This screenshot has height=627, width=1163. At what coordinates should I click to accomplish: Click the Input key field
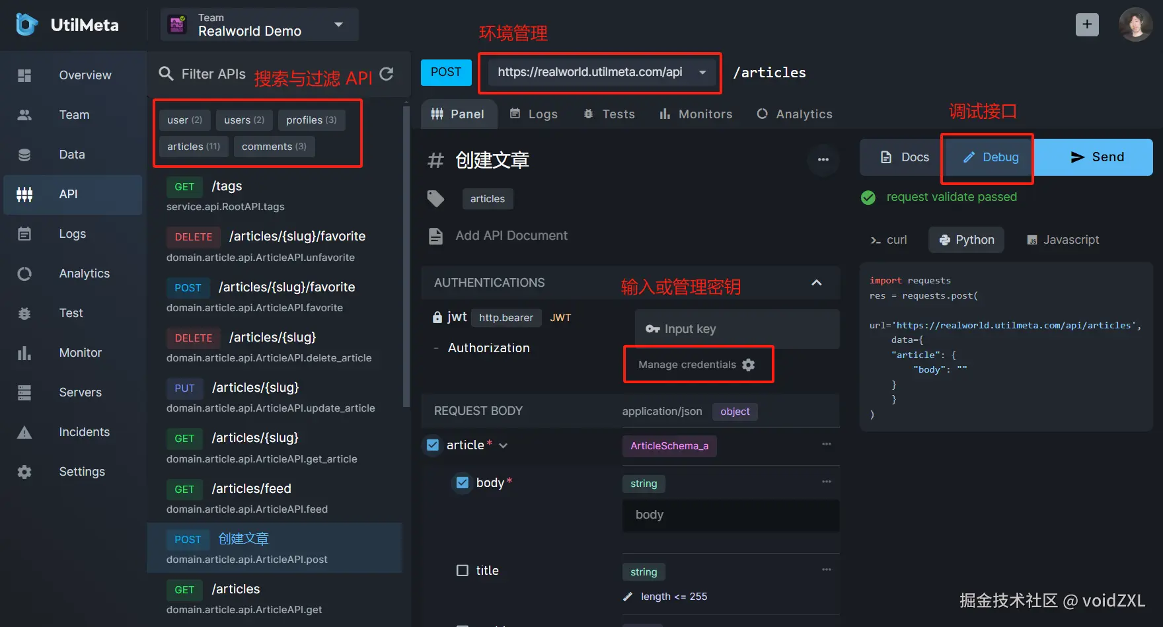(x=737, y=329)
